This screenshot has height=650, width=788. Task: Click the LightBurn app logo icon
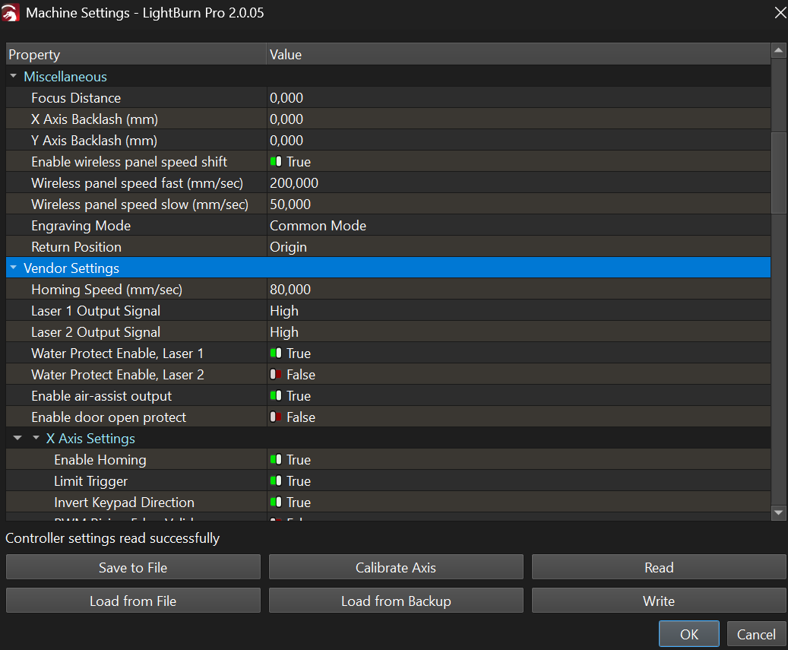[x=11, y=13]
